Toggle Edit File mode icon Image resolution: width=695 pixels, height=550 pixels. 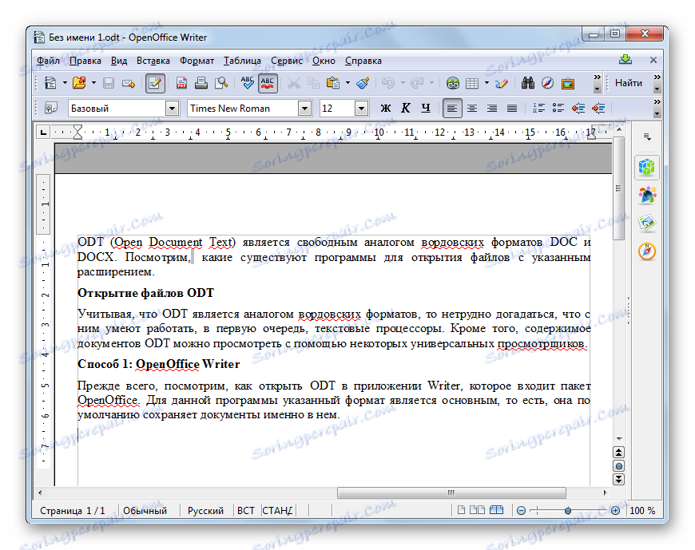click(155, 83)
